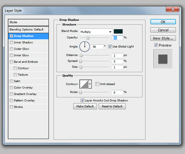Click the Make Default button

coord(85,106)
